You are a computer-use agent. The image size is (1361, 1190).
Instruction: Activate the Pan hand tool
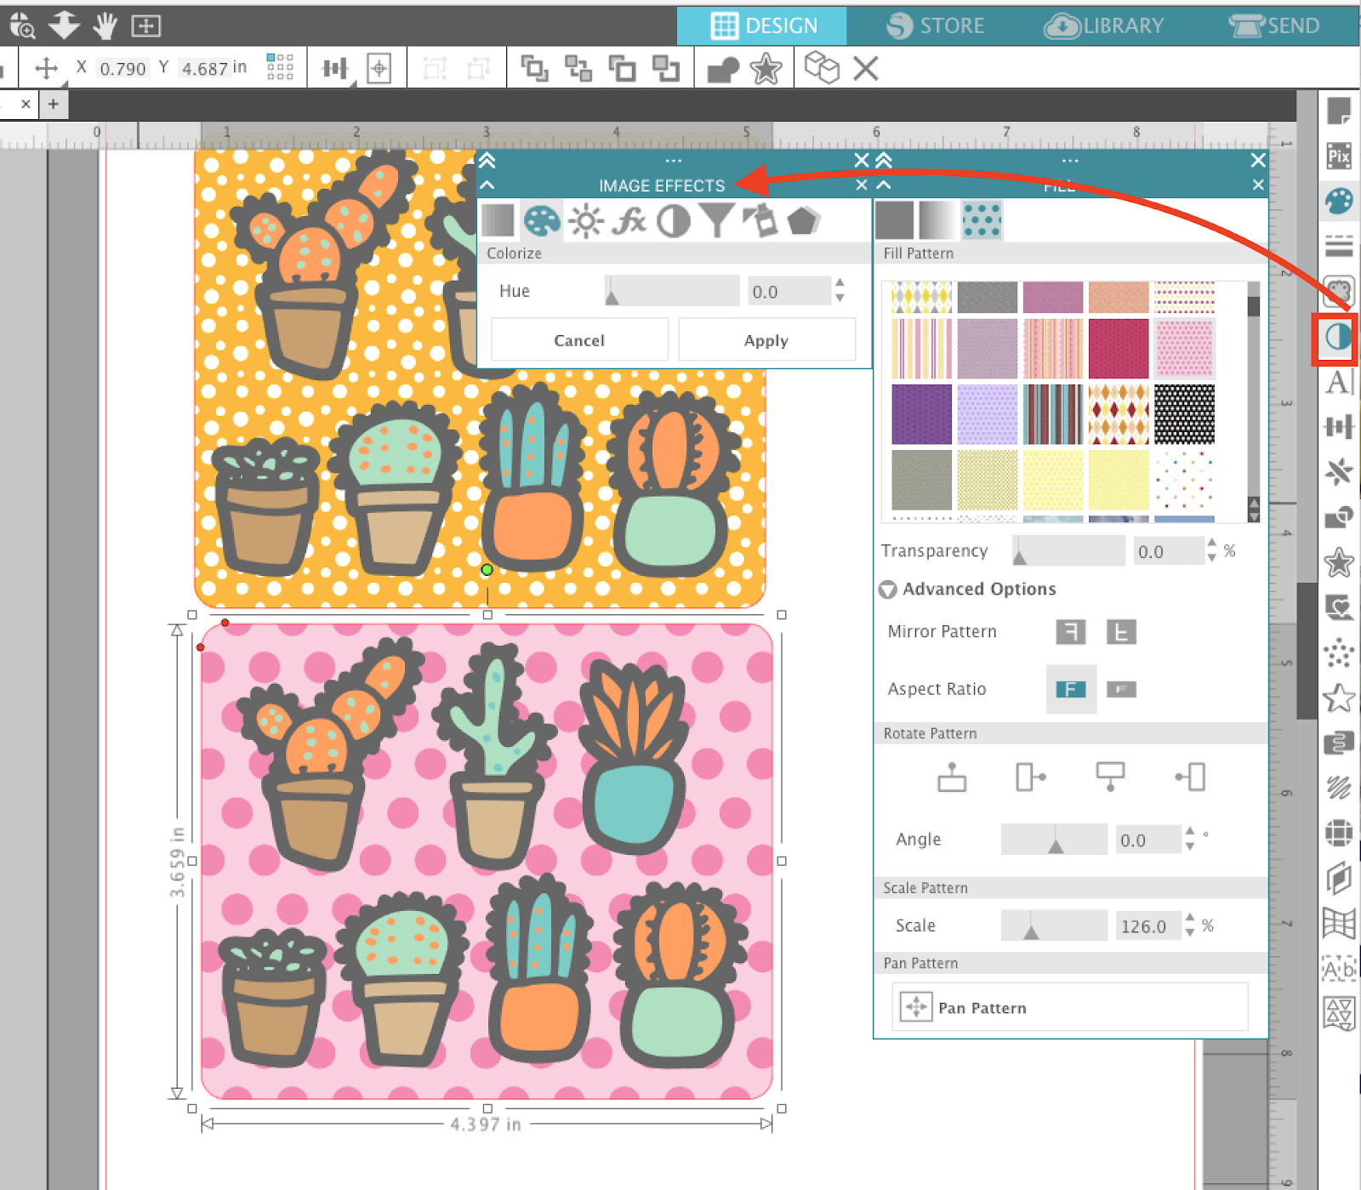coord(103,26)
